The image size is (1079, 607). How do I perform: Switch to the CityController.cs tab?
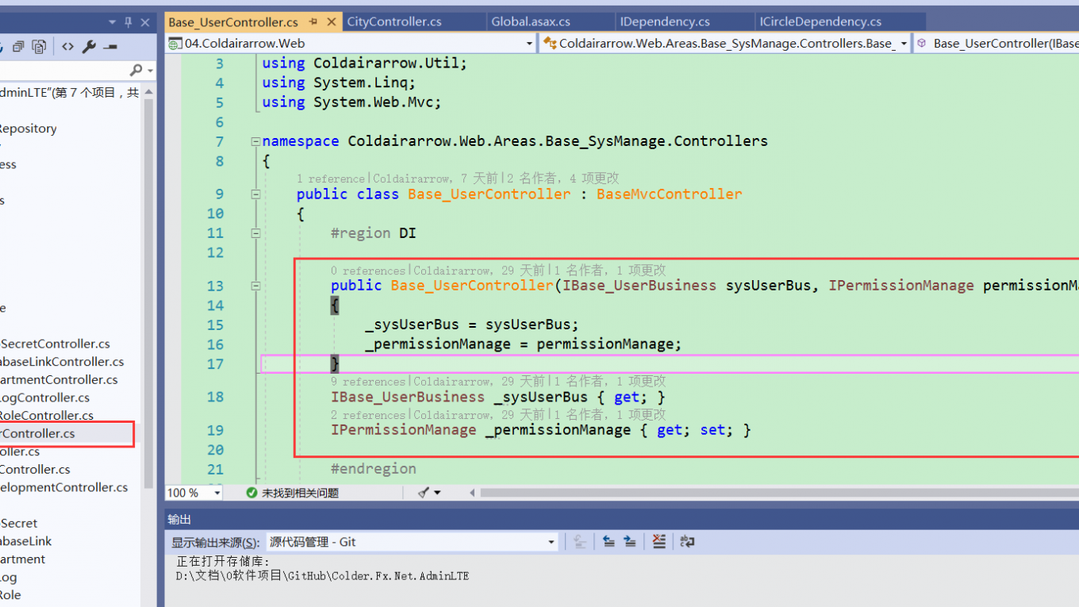[394, 22]
